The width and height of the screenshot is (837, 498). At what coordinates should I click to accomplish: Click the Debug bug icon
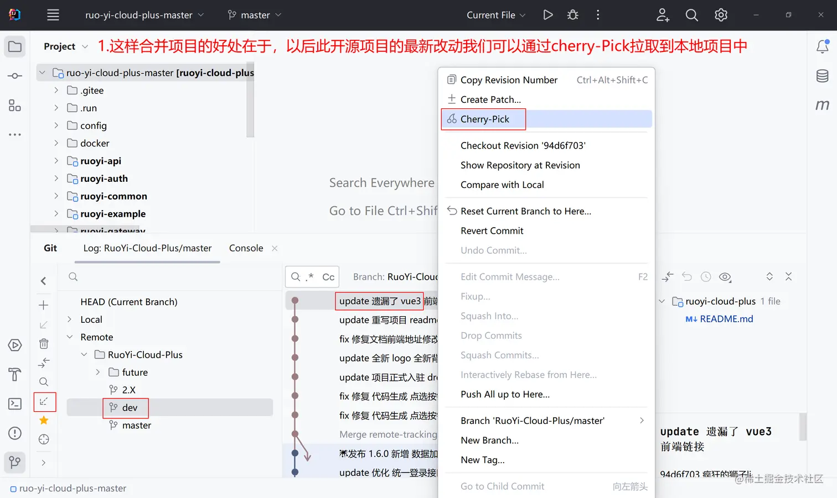pos(573,15)
